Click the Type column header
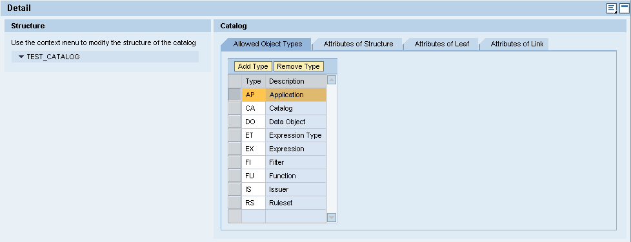Screen dimensions: 631x242 click(254, 81)
